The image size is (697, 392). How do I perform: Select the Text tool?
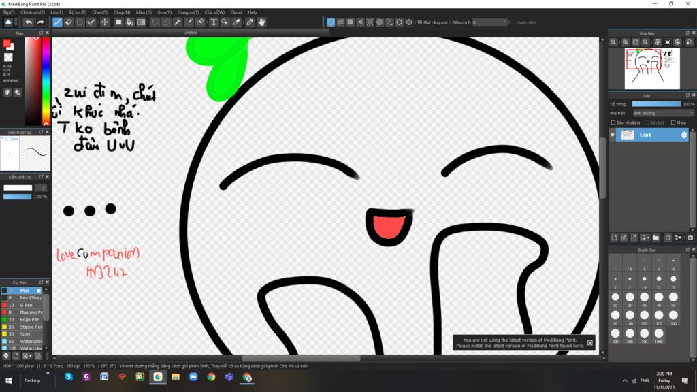pyautogui.click(x=213, y=22)
